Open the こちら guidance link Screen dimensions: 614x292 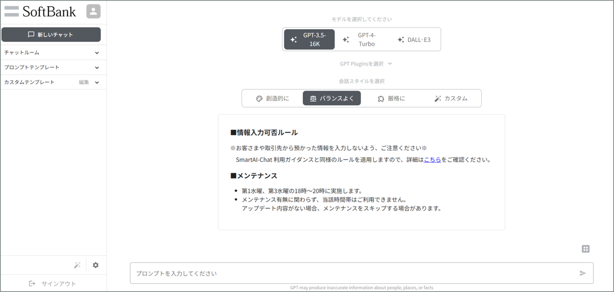(432, 160)
